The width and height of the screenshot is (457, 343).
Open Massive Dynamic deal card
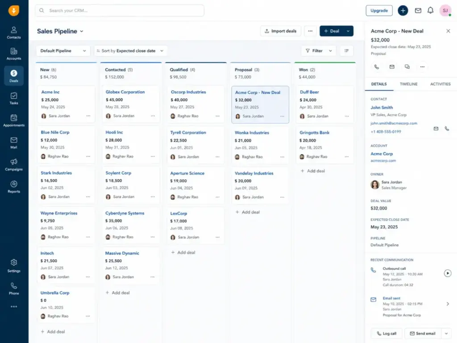click(131, 265)
